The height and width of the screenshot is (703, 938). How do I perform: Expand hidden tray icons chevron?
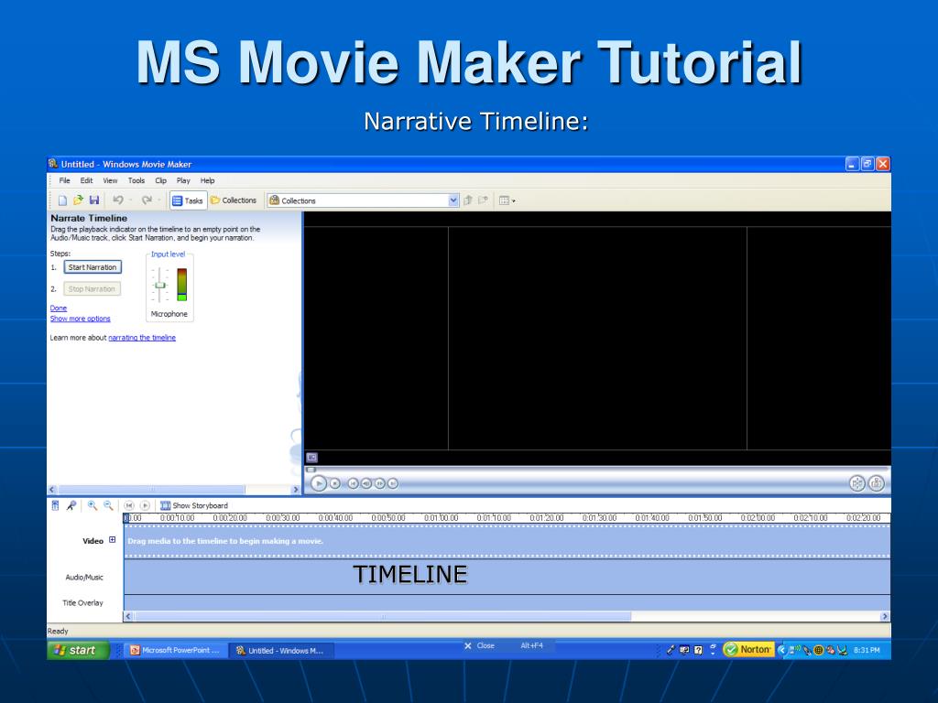781,650
